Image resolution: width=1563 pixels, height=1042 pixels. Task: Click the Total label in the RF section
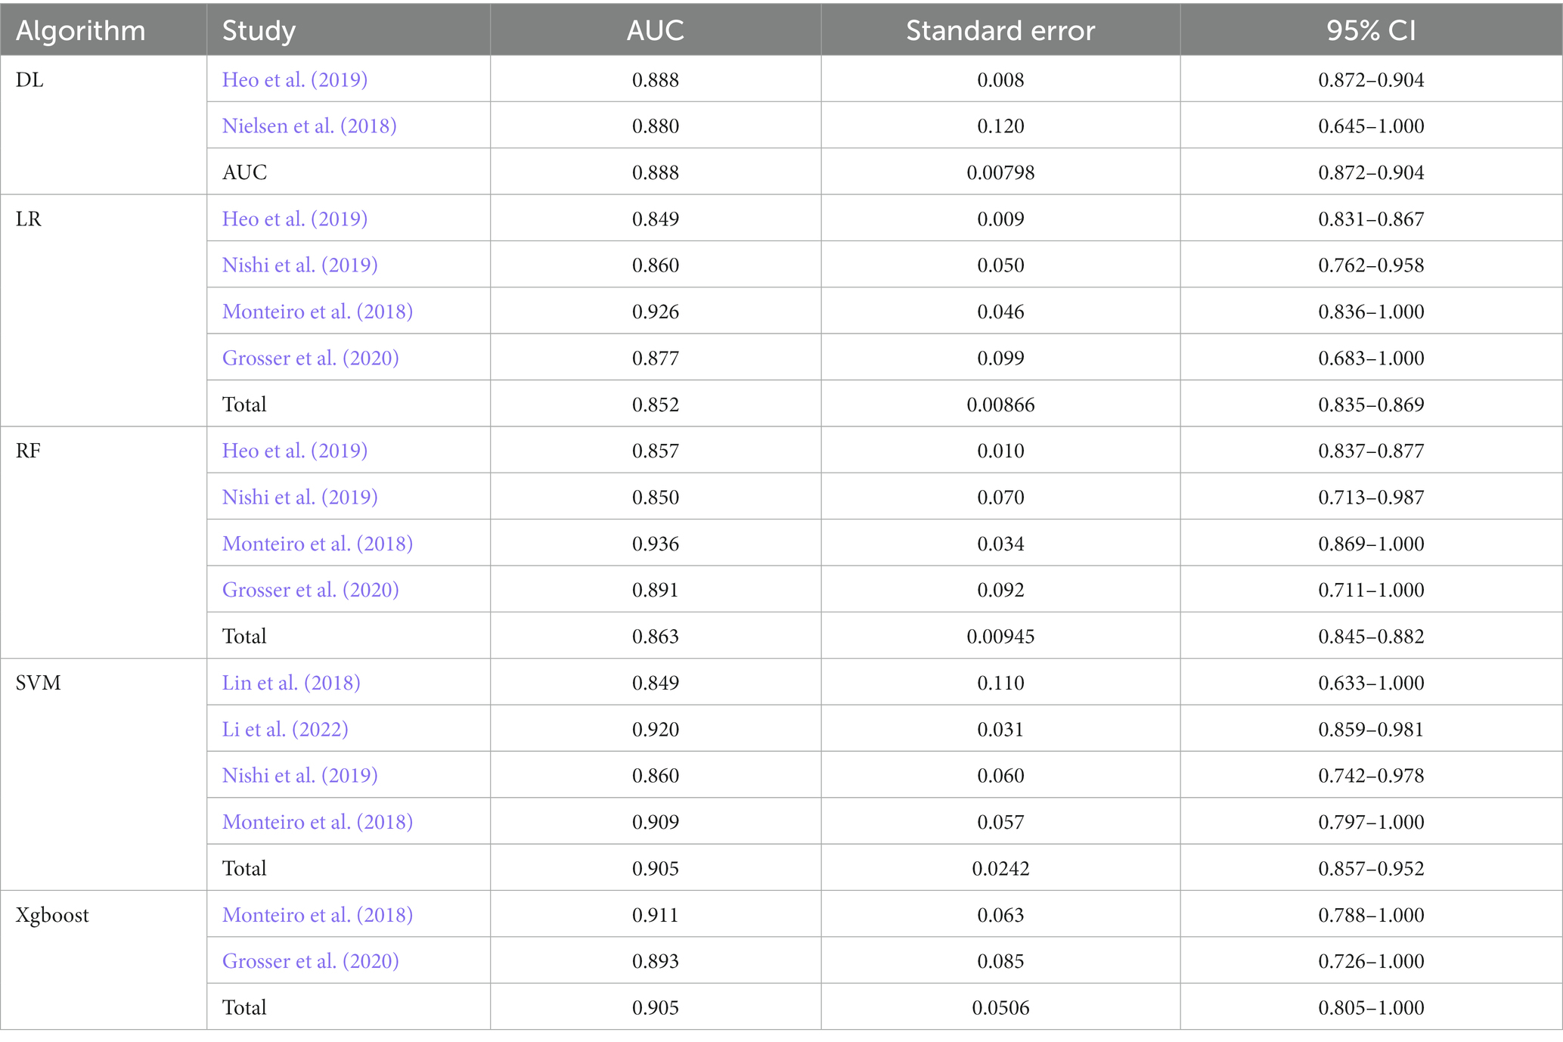[x=244, y=637]
